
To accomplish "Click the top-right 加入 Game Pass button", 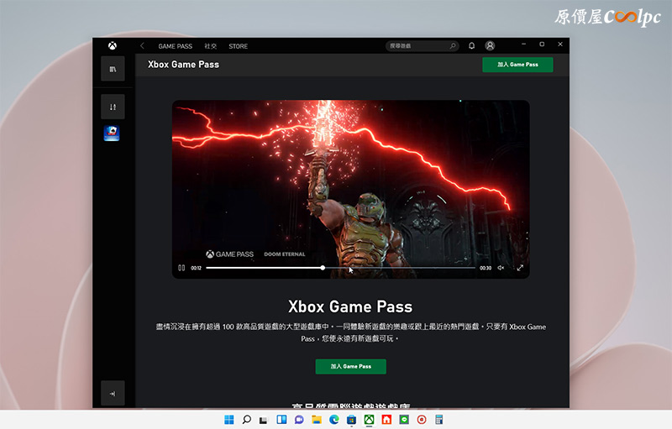I will 517,65.
